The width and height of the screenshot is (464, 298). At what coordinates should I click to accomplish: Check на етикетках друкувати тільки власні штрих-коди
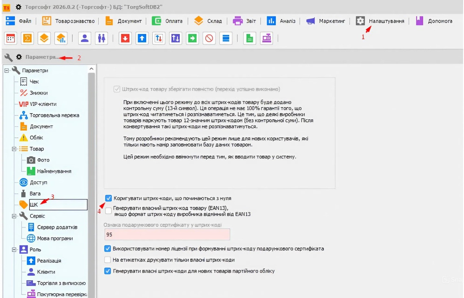(107, 259)
